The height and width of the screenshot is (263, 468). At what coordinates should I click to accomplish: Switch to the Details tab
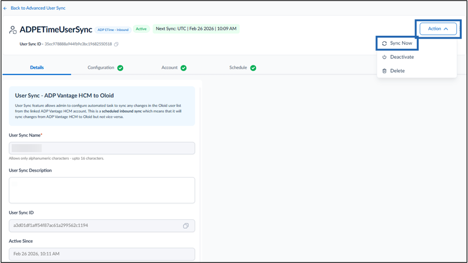coord(37,67)
